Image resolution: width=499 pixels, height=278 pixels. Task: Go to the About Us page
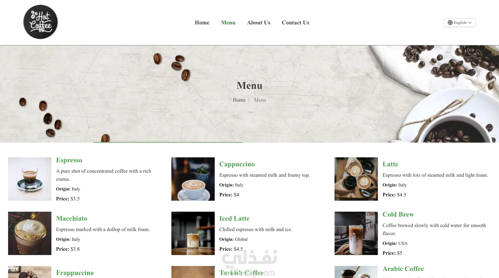259,23
